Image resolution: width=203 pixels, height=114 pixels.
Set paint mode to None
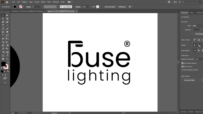pyautogui.click(x=8, y=71)
